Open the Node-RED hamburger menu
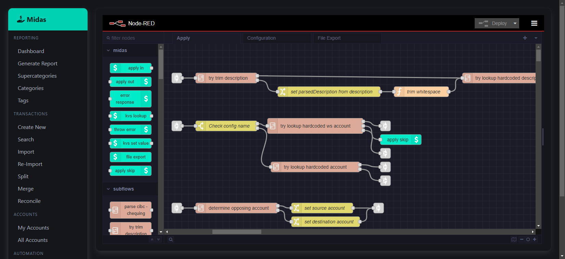 tap(534, 23)
